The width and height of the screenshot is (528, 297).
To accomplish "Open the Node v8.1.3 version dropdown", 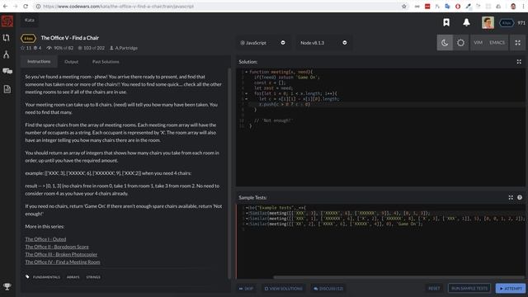I will coord(323,43).
